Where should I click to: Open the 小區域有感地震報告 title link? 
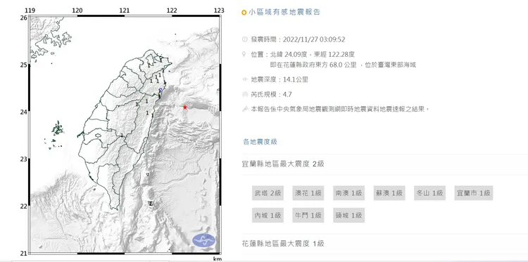point(284,13)
